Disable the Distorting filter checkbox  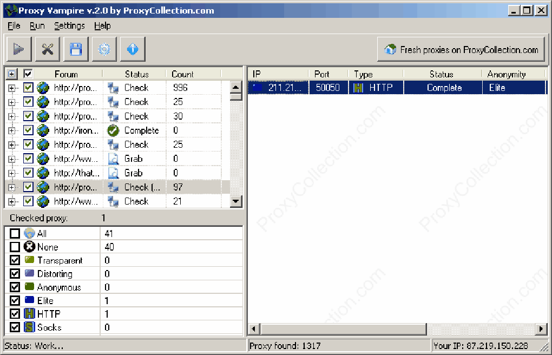(x=15, y=273)
